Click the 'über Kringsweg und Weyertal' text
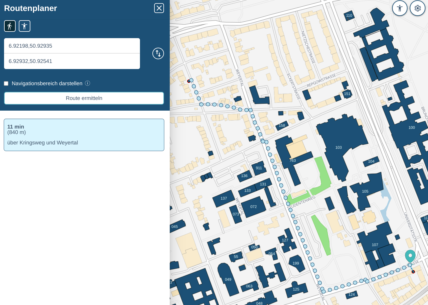The image size is (428, 305). [x=43, y=143]
